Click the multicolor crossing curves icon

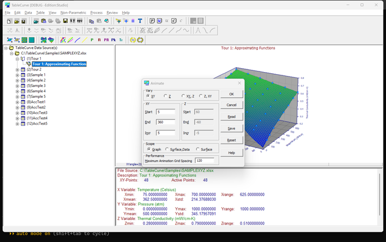pyautogui.click(x=63, y=40)
